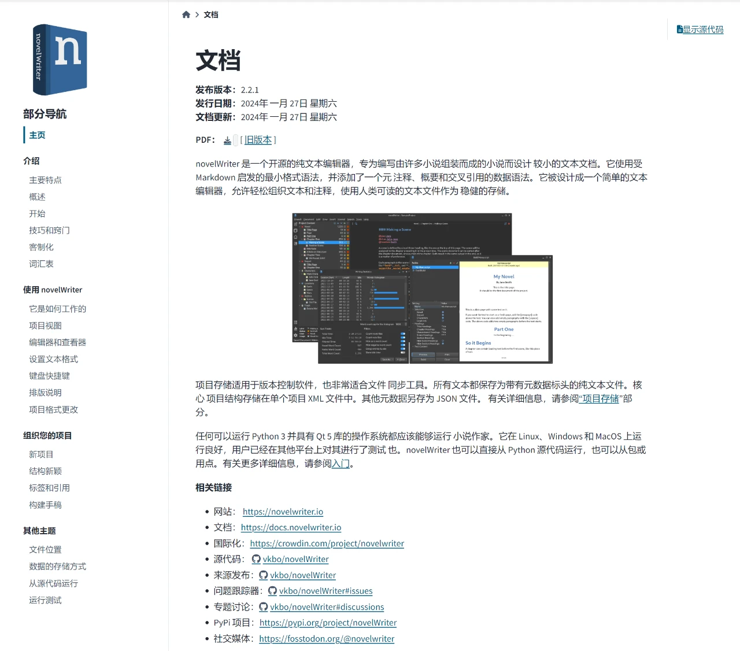Open 设置文本格式 page
The height and width of the screenshot is (651, 740).
click(53, 360)
